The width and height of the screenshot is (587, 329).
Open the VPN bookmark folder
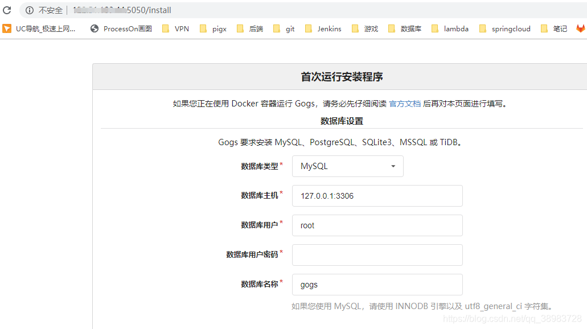(x=175, y=29)
